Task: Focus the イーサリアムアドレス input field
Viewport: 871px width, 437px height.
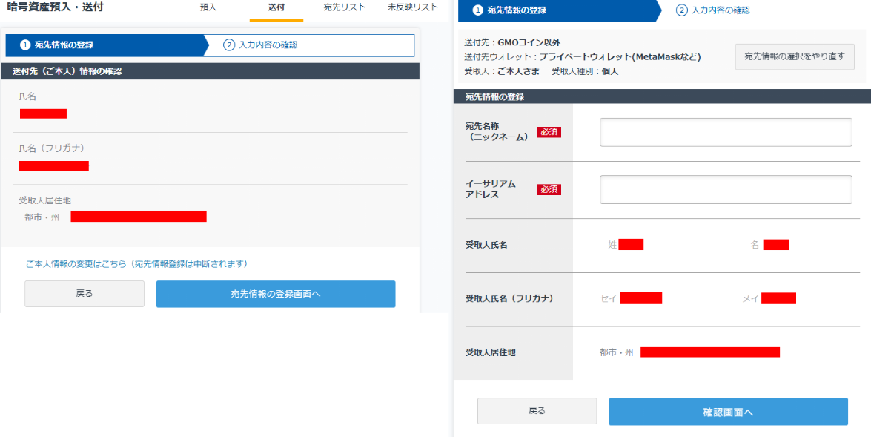Action: point(726,190)
